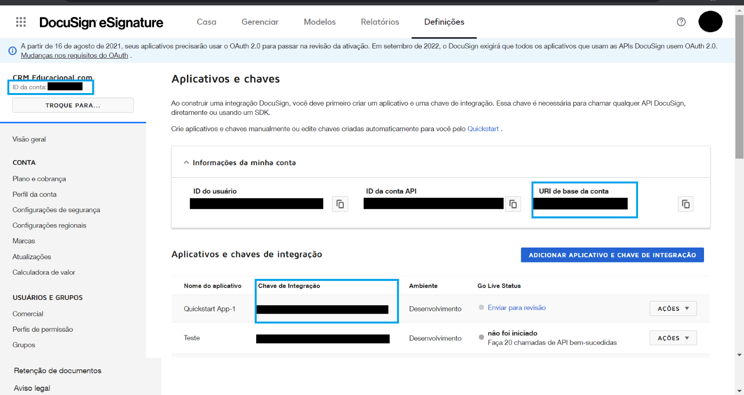This screenshot has width=744, height=395.
Task: Select Marcas in sidebar
Action: click(x=24, y=241)
